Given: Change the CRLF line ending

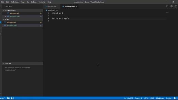Looking at the screenshot, I should tap(152, 98).
